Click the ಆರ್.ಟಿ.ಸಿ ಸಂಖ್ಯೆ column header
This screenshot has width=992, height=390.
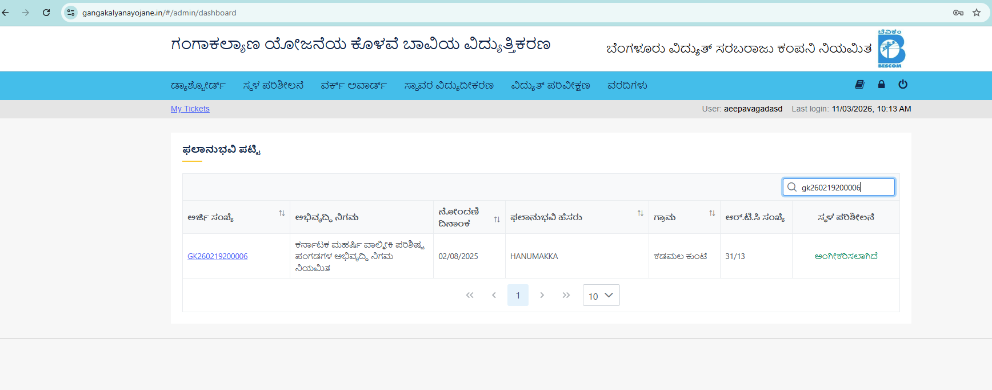point(755,217)
